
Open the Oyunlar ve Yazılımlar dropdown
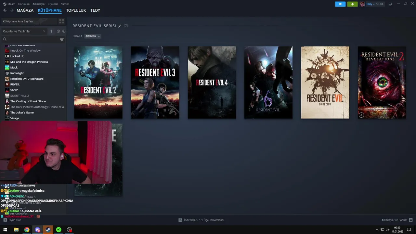(24, 31)
